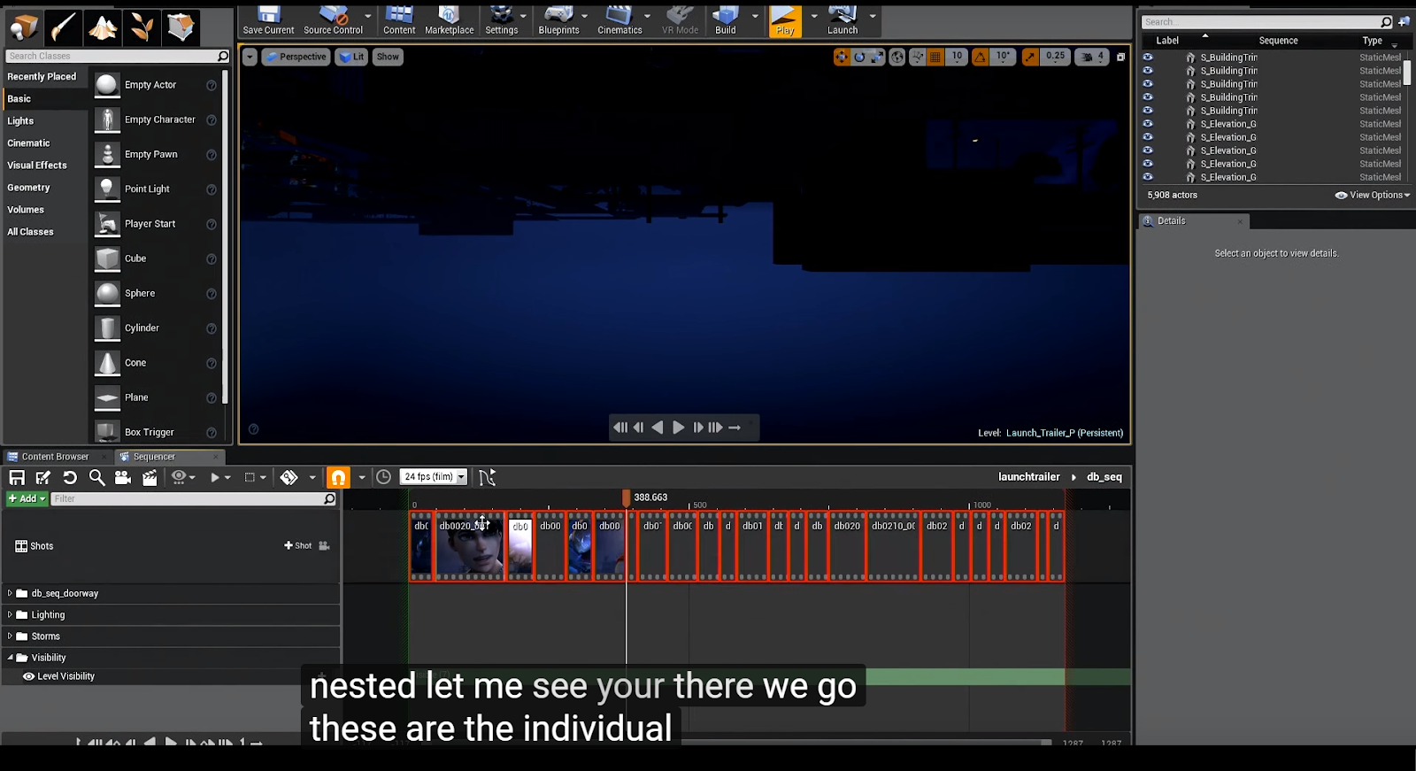Click the Build toolbar icon

click(726, 20)
